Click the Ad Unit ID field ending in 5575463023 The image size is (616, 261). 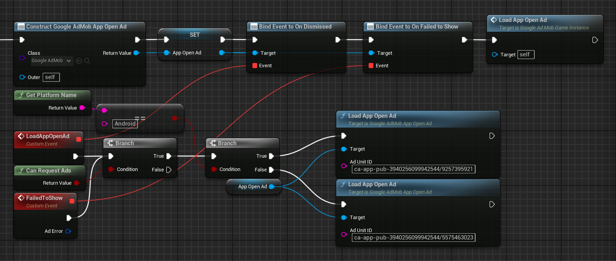[413, 238]
